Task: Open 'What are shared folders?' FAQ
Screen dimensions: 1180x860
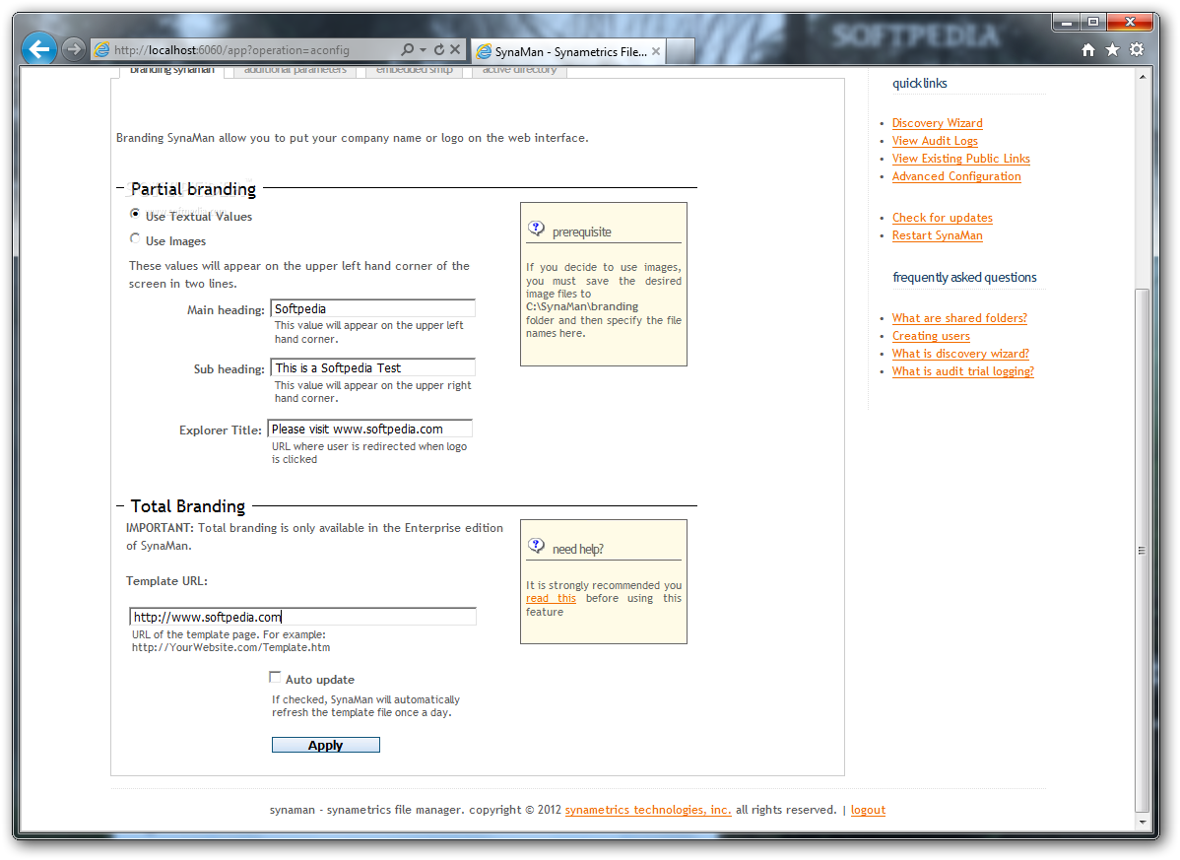Action: pos(959,318)
